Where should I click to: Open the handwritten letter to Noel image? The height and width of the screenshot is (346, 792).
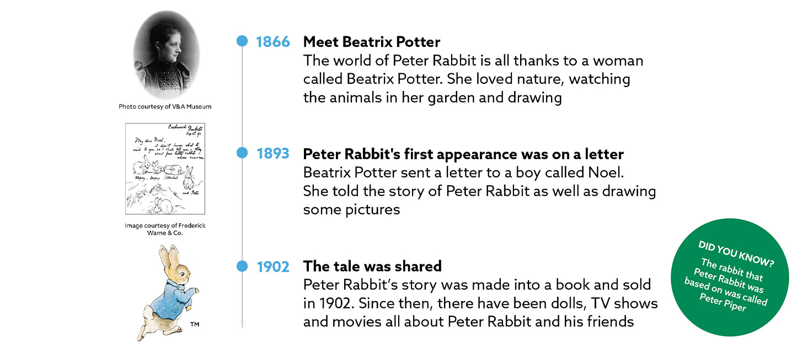(165, 169)
